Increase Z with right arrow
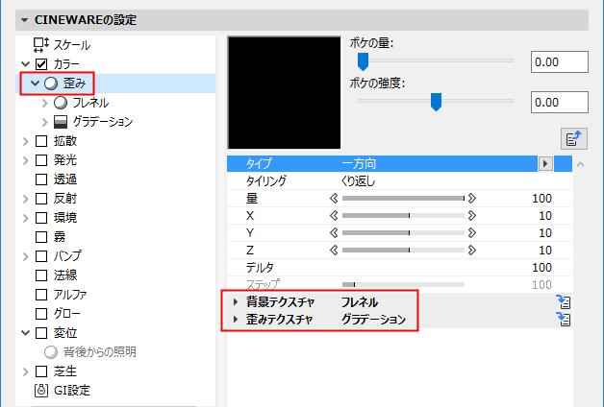604x407 pixels. coord(472,251)
